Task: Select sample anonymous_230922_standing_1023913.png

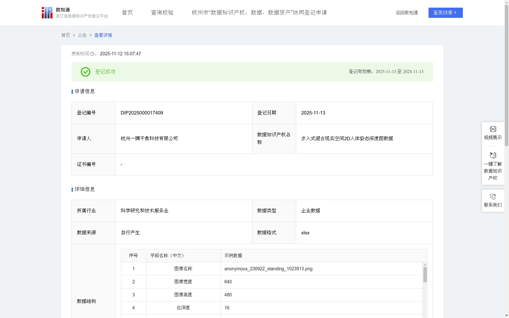Action: 268,269
